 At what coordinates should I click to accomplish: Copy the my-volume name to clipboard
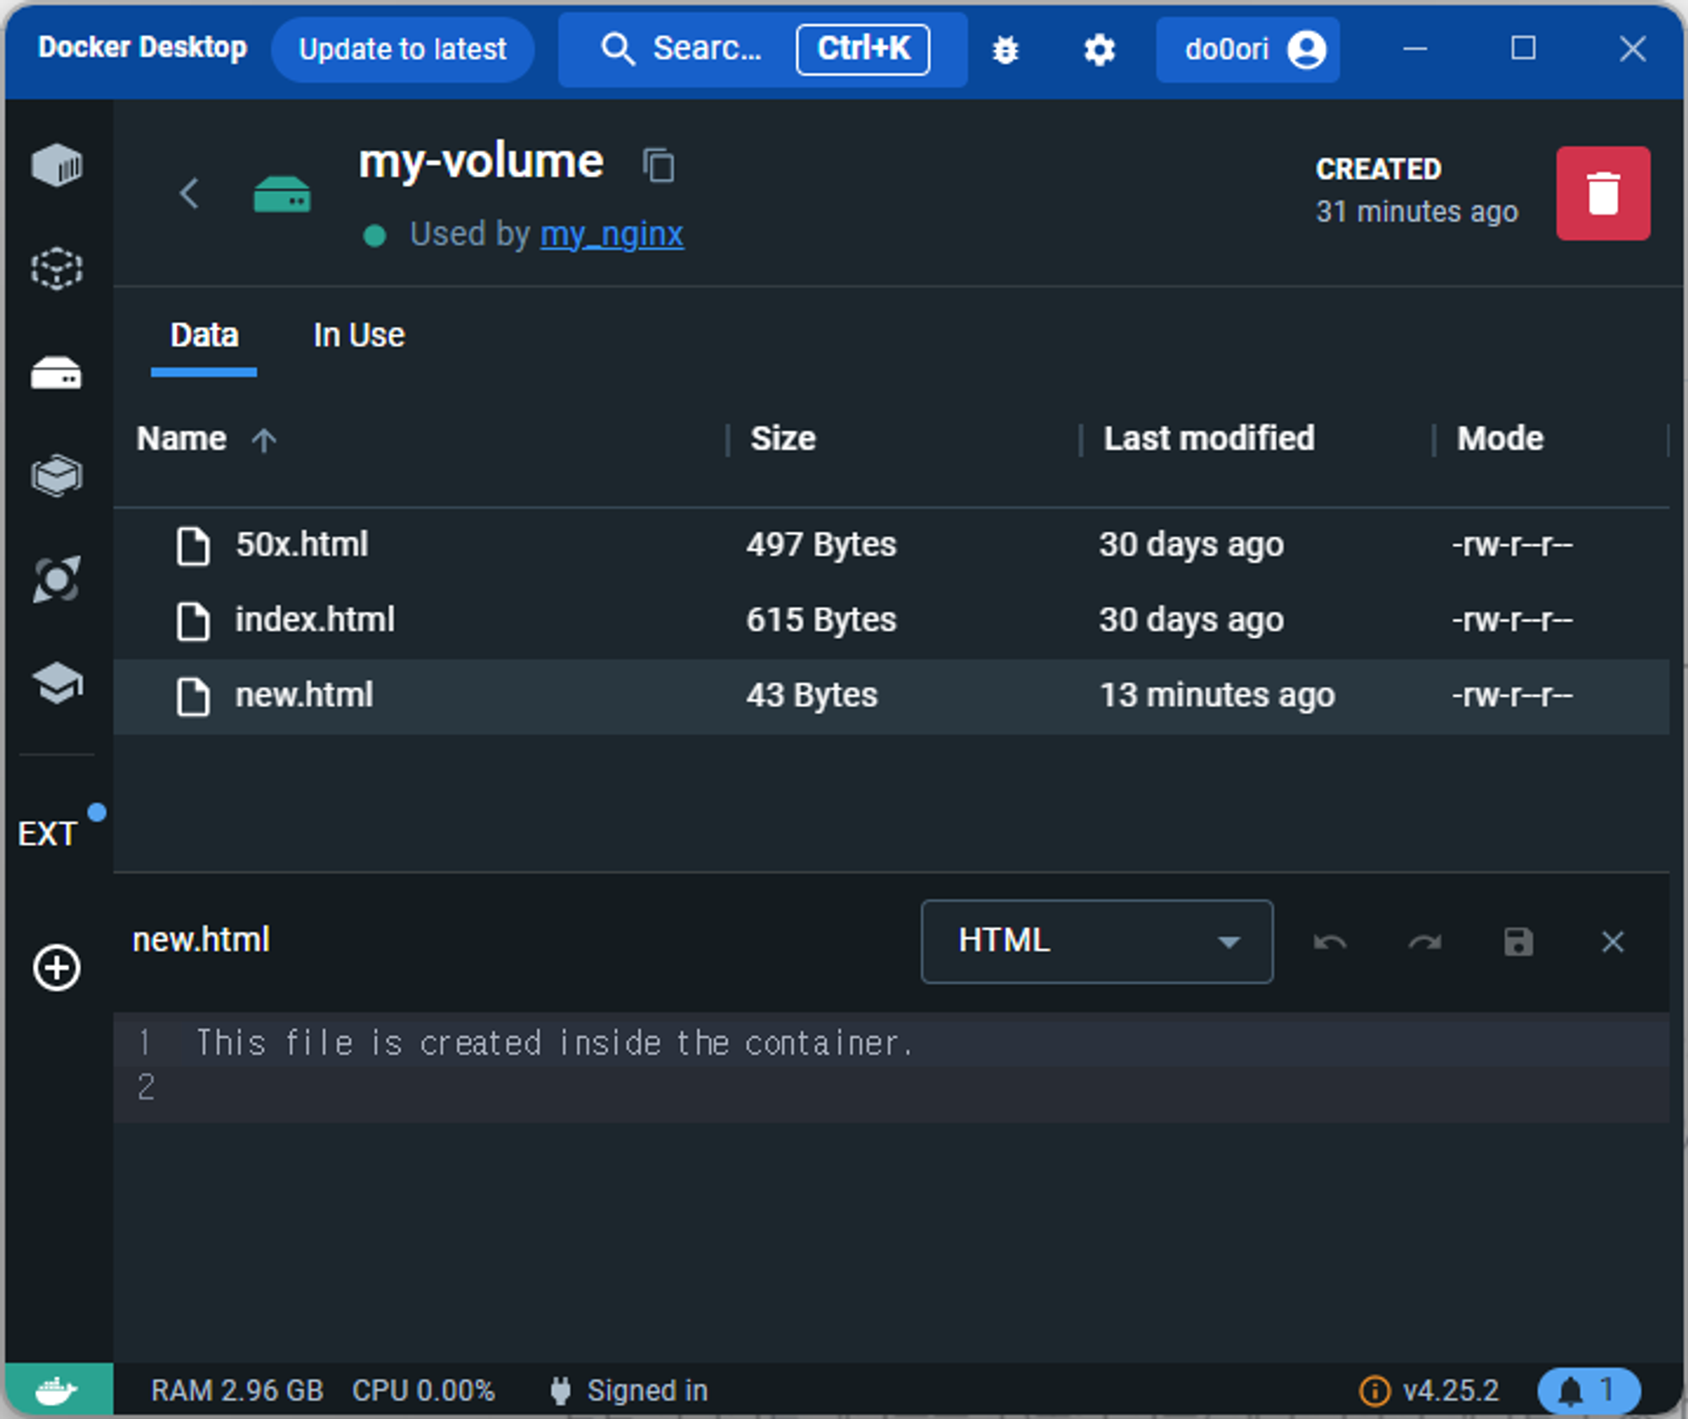tap(659, 165)
